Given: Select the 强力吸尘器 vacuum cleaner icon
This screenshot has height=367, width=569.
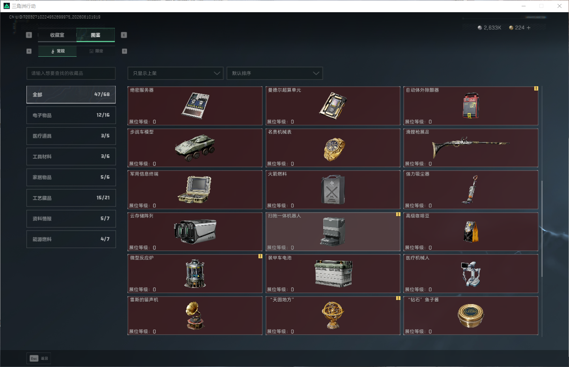Looking at the screenshot, I should [470, 189].
